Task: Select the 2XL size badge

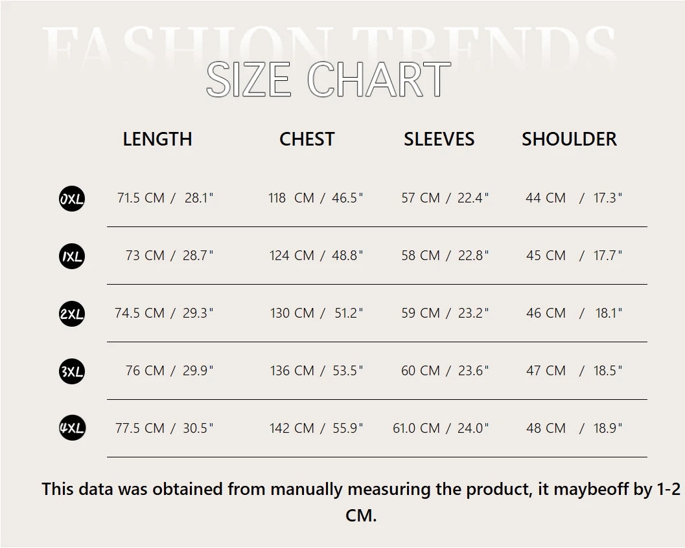Action: tap(72, 314)
